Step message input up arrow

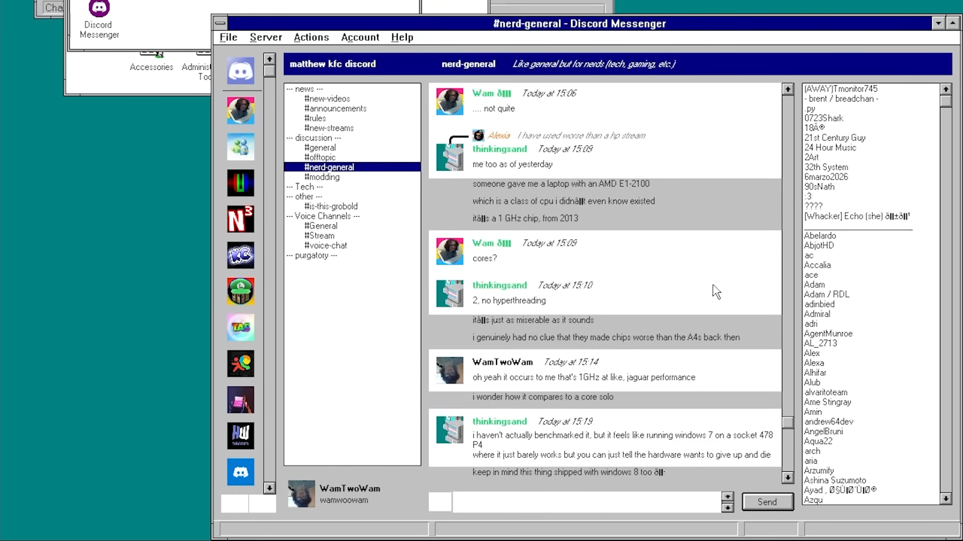(x=728, y=496)
